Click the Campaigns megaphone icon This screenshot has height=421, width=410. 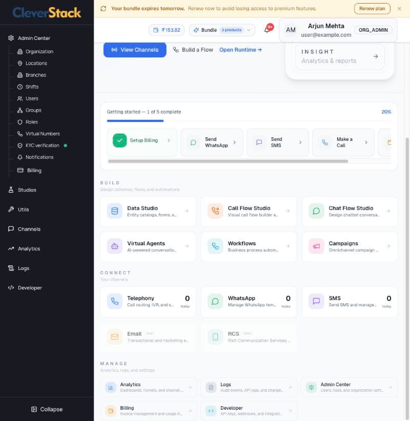(316, 246)
